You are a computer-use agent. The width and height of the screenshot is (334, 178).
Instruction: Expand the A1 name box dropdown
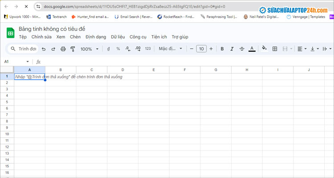coord(28,62)
